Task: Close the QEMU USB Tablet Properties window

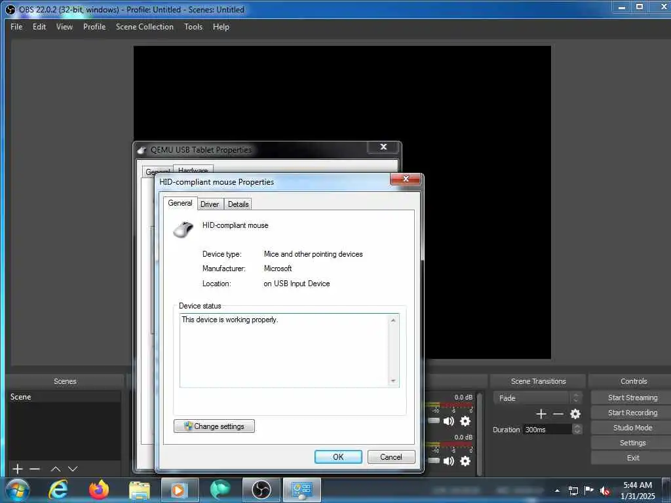Action: coord(383,147)
